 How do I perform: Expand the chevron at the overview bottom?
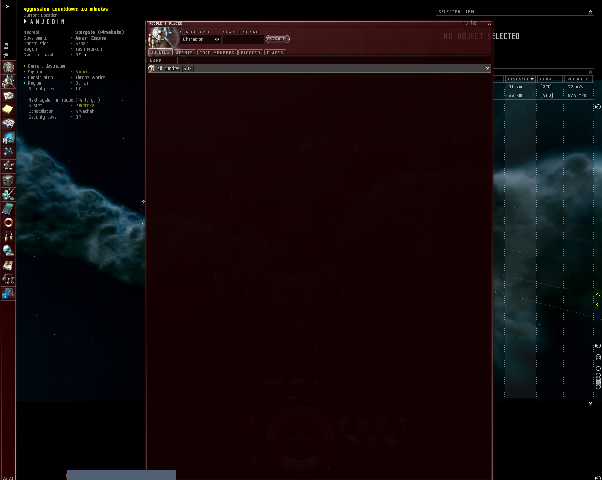click(x=590, y=403)
